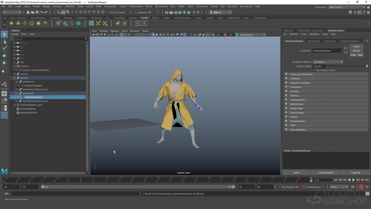The width and height of the screenshot is (371, 209).
Task: Click the Arnold skydome light shelf icon
Action: 31,23
